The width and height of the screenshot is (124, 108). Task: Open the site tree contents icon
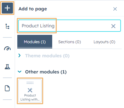coord(7,26)
